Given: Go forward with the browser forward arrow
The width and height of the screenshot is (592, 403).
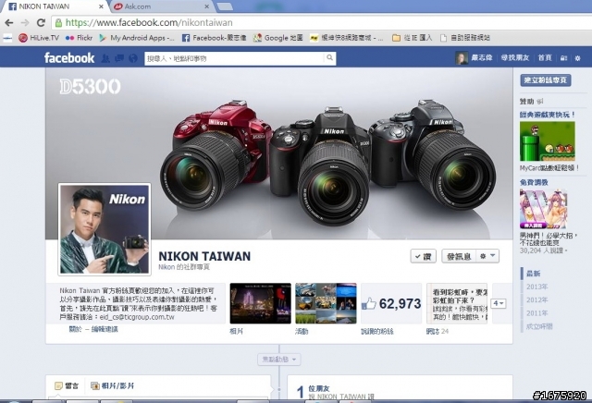Looking at the screenshot, I should pyautogui.click(x=25, y=22).
